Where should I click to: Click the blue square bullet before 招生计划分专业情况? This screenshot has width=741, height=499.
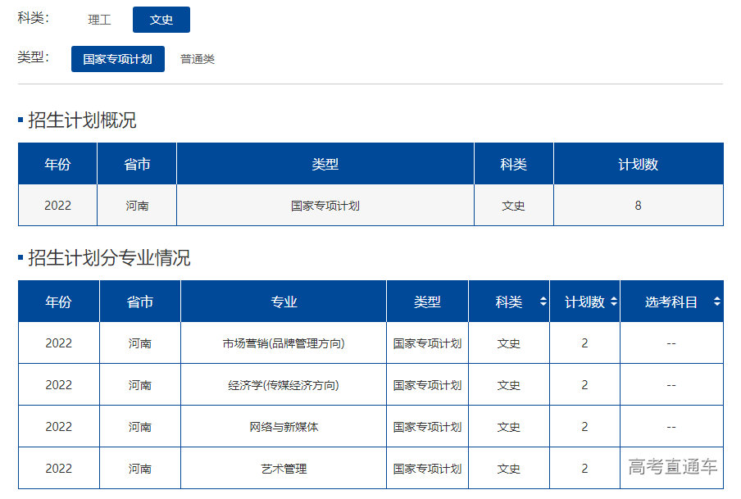point(19,256)
